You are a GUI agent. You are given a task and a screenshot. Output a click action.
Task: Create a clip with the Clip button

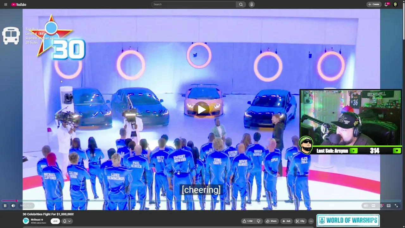click(300, 221)
